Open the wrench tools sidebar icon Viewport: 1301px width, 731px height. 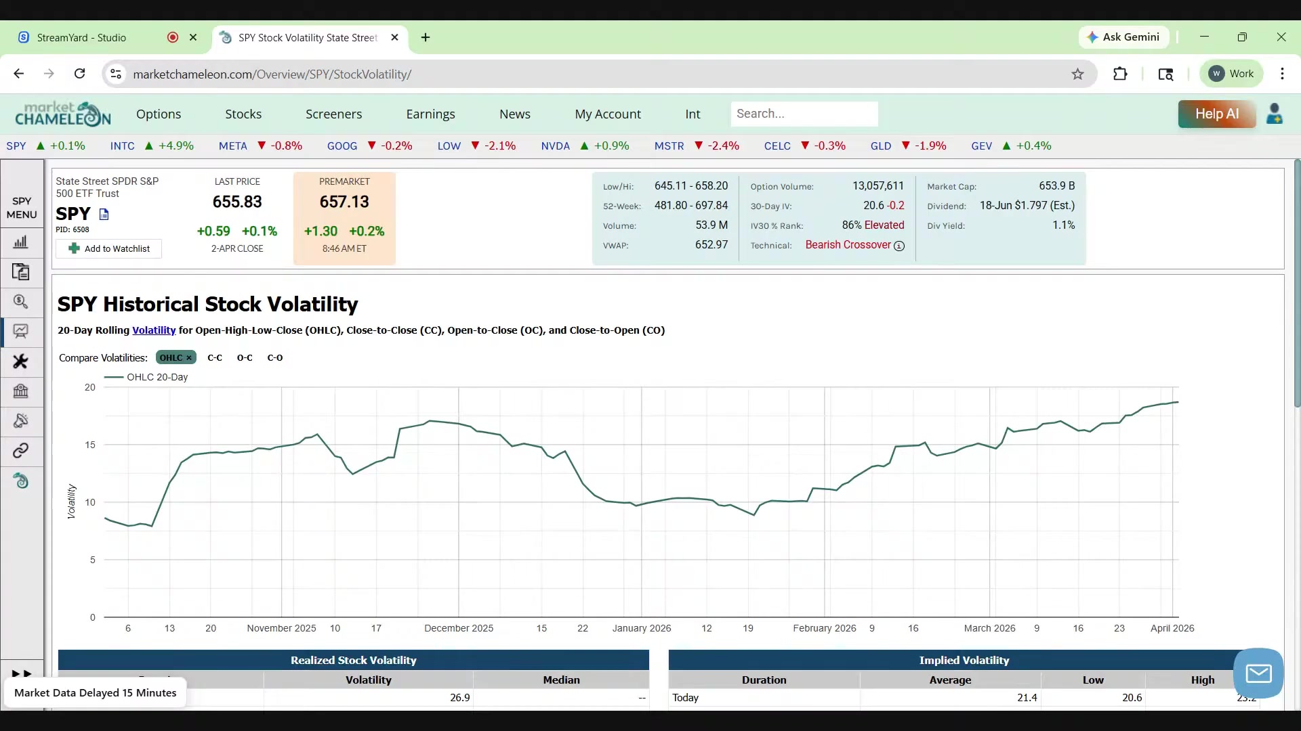(x=21, y=361)
